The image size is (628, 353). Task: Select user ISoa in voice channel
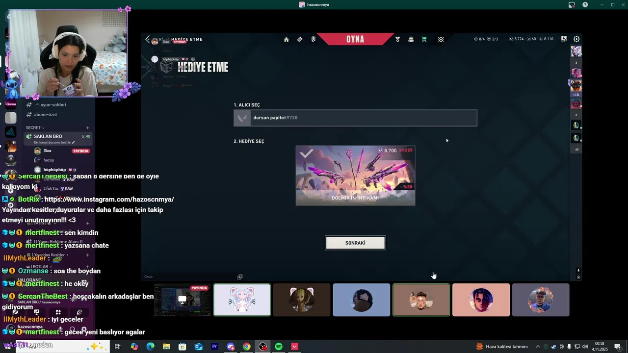tap(47, 151)
